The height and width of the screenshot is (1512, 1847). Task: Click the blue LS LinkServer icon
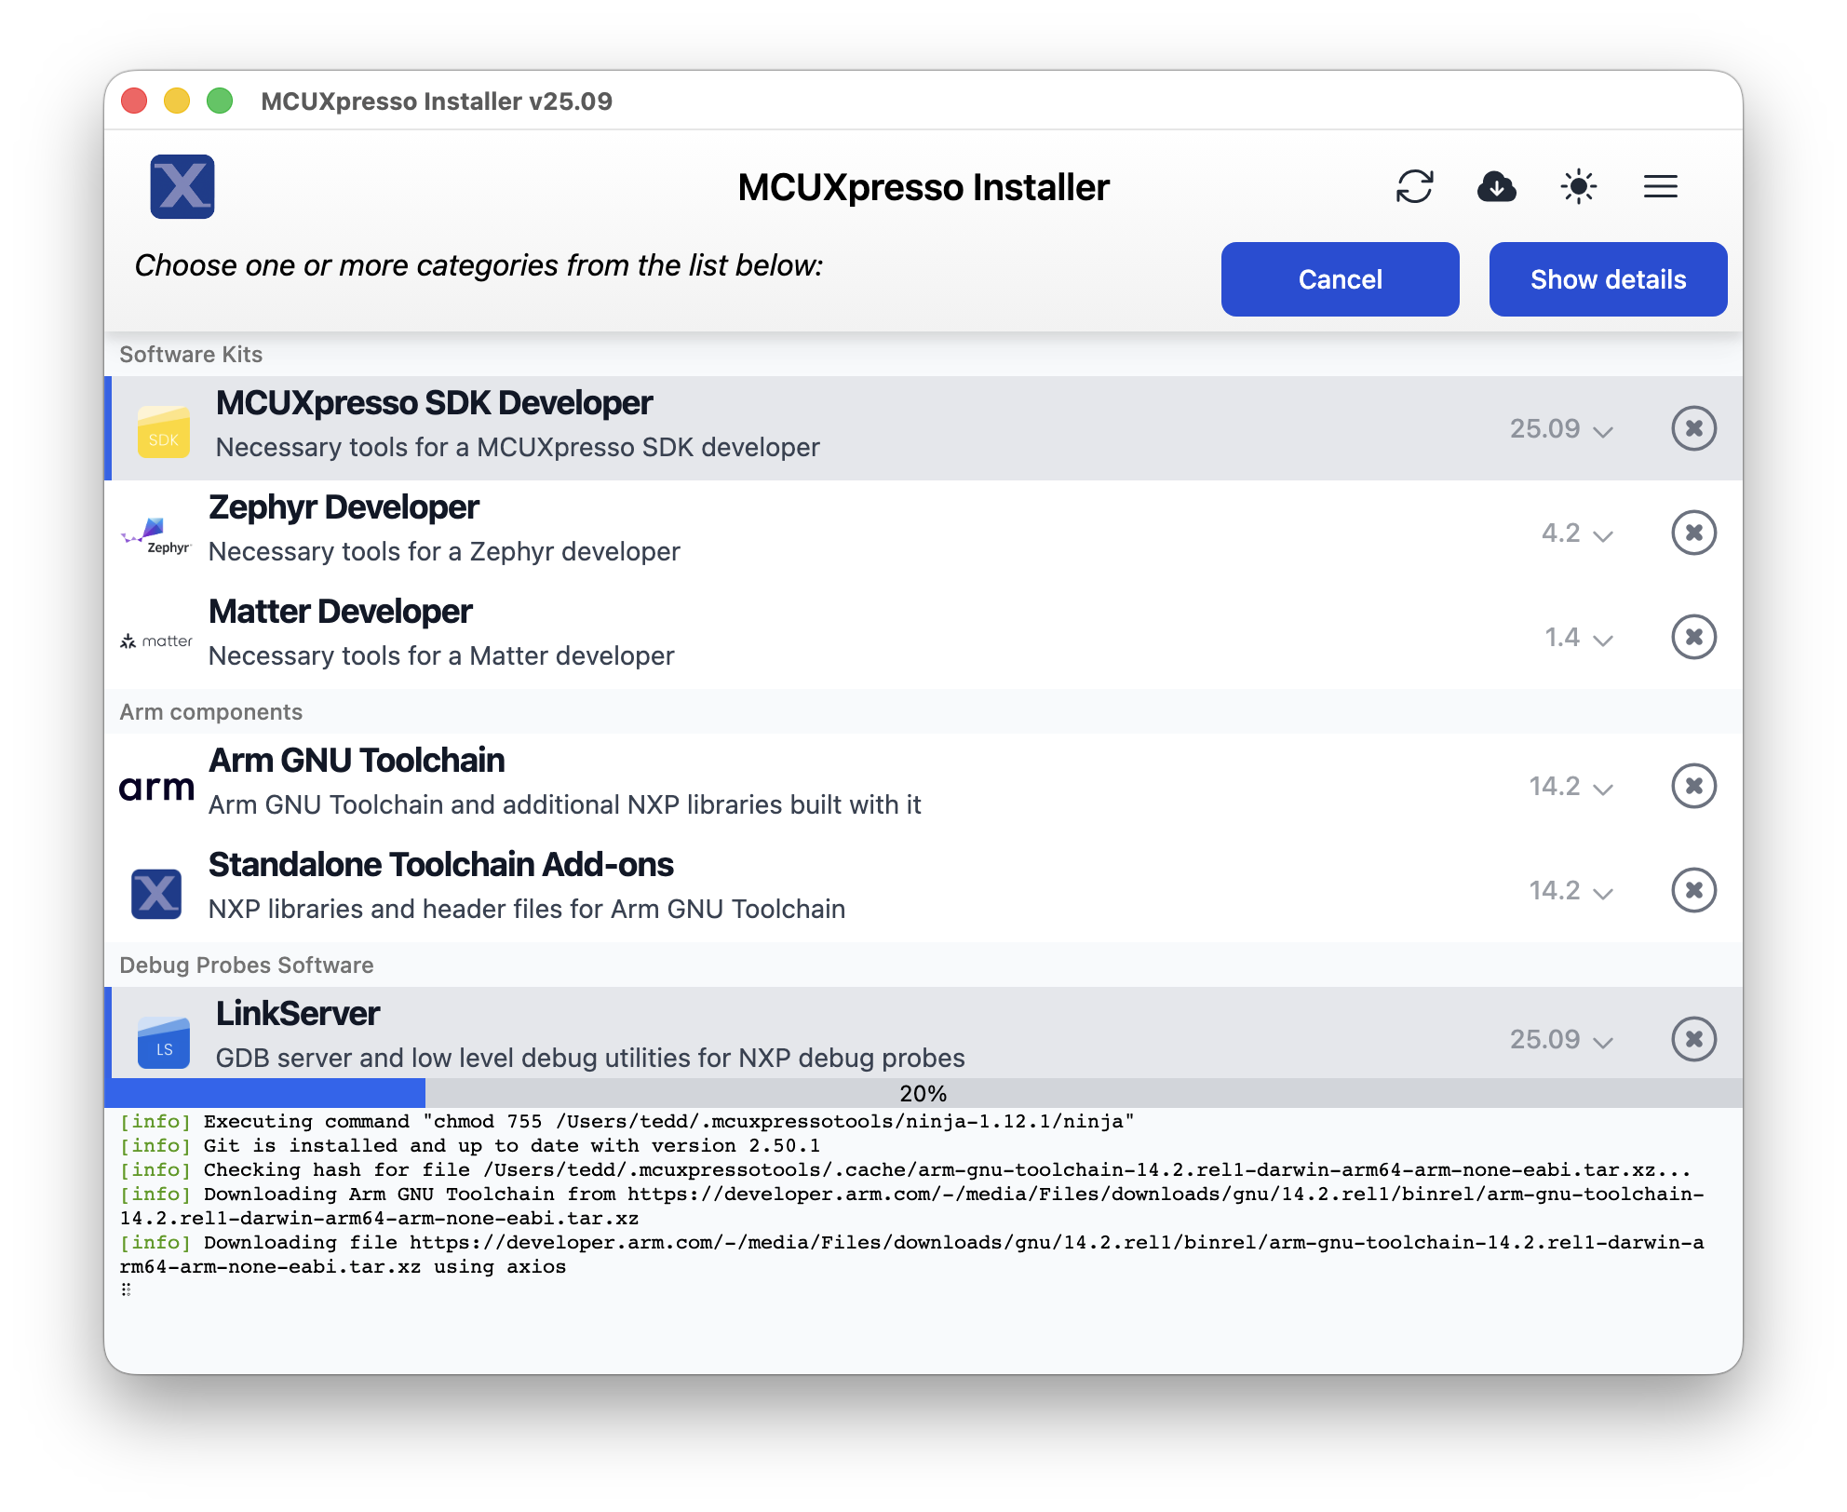(x=164, y=1042)
